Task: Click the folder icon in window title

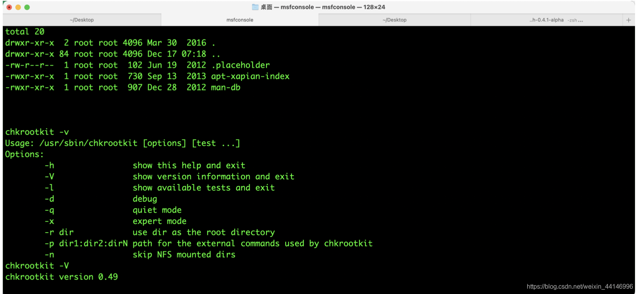Action: 255,7
